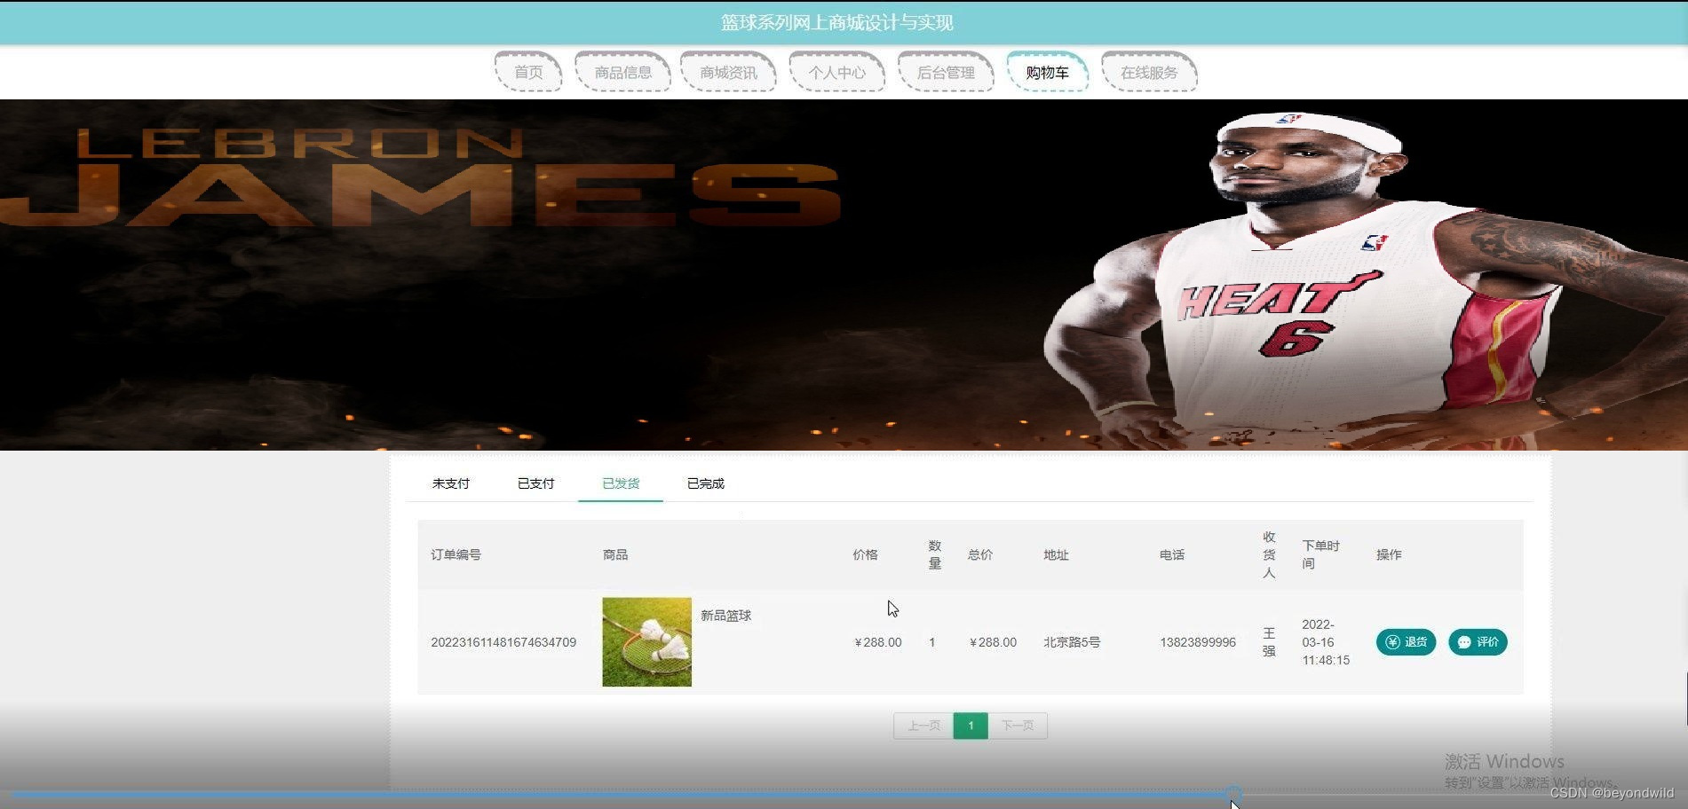Open the 新品篮球 product thumbnail
Viewport: 1688px width, 809px height.
646,641
